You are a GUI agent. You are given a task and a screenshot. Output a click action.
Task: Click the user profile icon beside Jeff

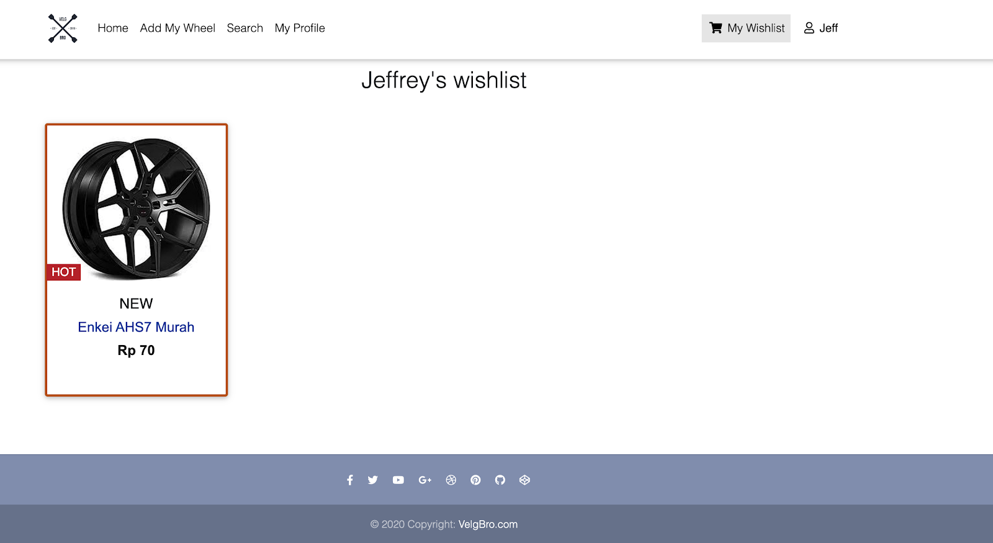(809, 28)
